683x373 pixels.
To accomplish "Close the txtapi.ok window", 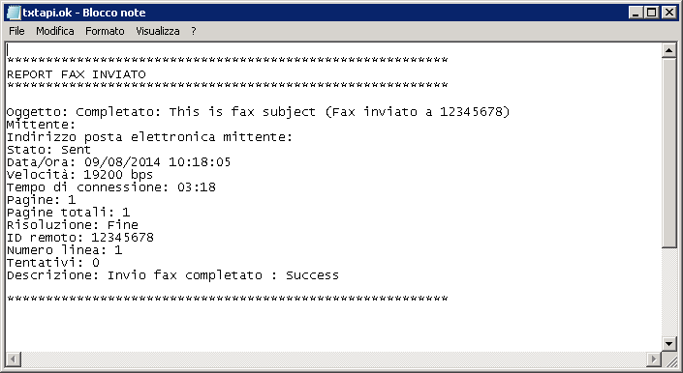I will (668, 13).
